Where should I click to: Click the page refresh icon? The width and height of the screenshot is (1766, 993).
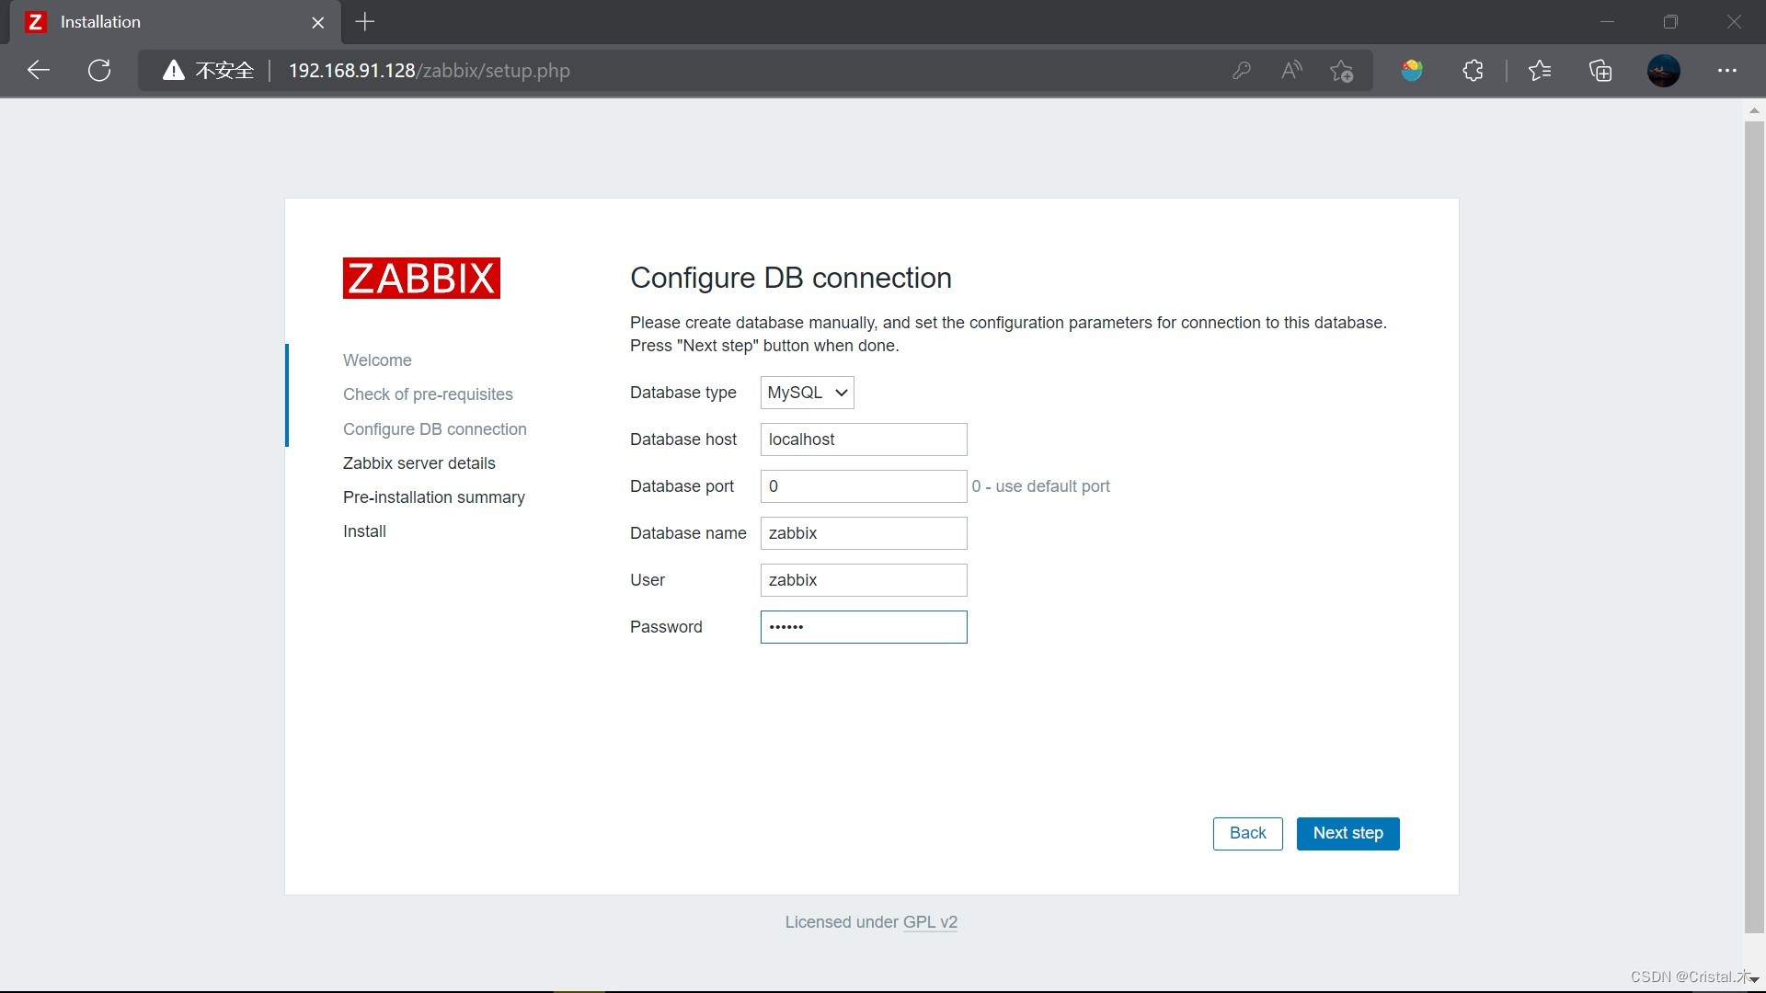[99, 71]
